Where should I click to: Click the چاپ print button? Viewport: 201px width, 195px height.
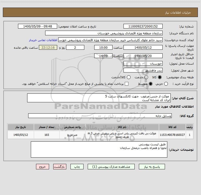(x=77, y=167)
